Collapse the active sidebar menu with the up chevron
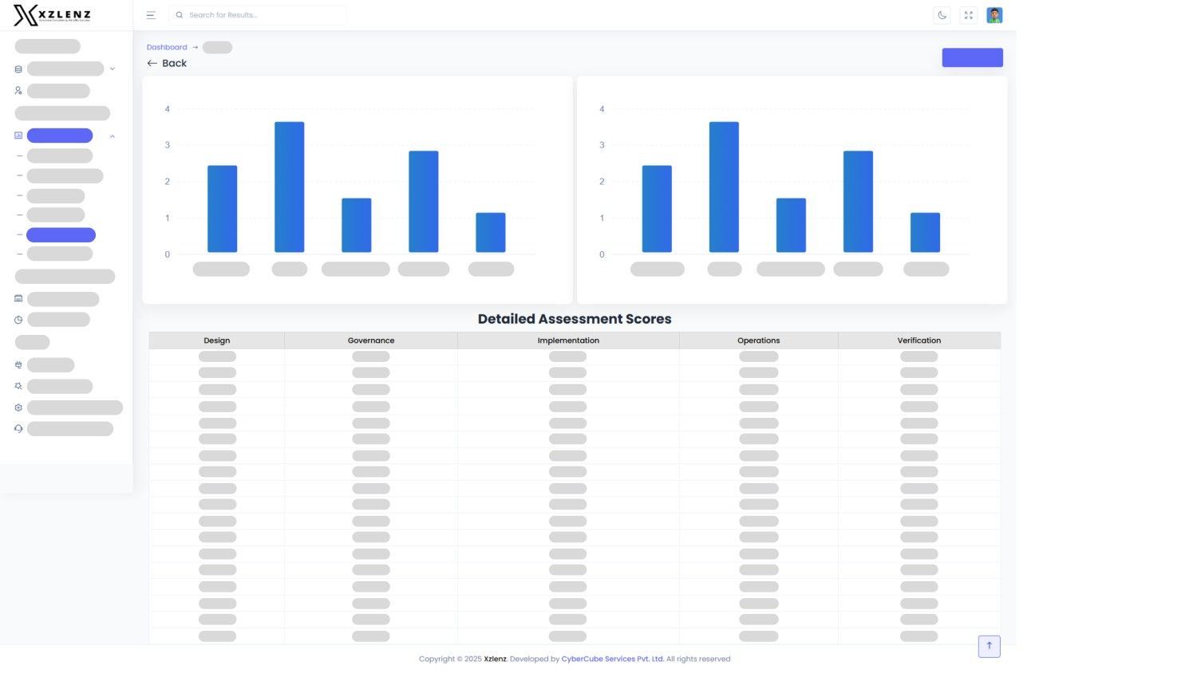The width and height of the screenshot is (1197, 673). point(113,136)
